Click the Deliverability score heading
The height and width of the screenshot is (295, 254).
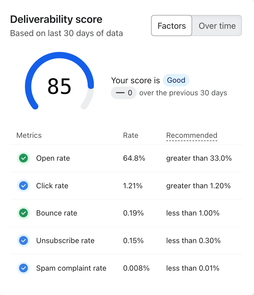tap(56, 20)
